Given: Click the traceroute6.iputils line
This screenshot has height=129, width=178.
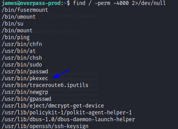Looking at the screenshot, I should coord(45,85).
